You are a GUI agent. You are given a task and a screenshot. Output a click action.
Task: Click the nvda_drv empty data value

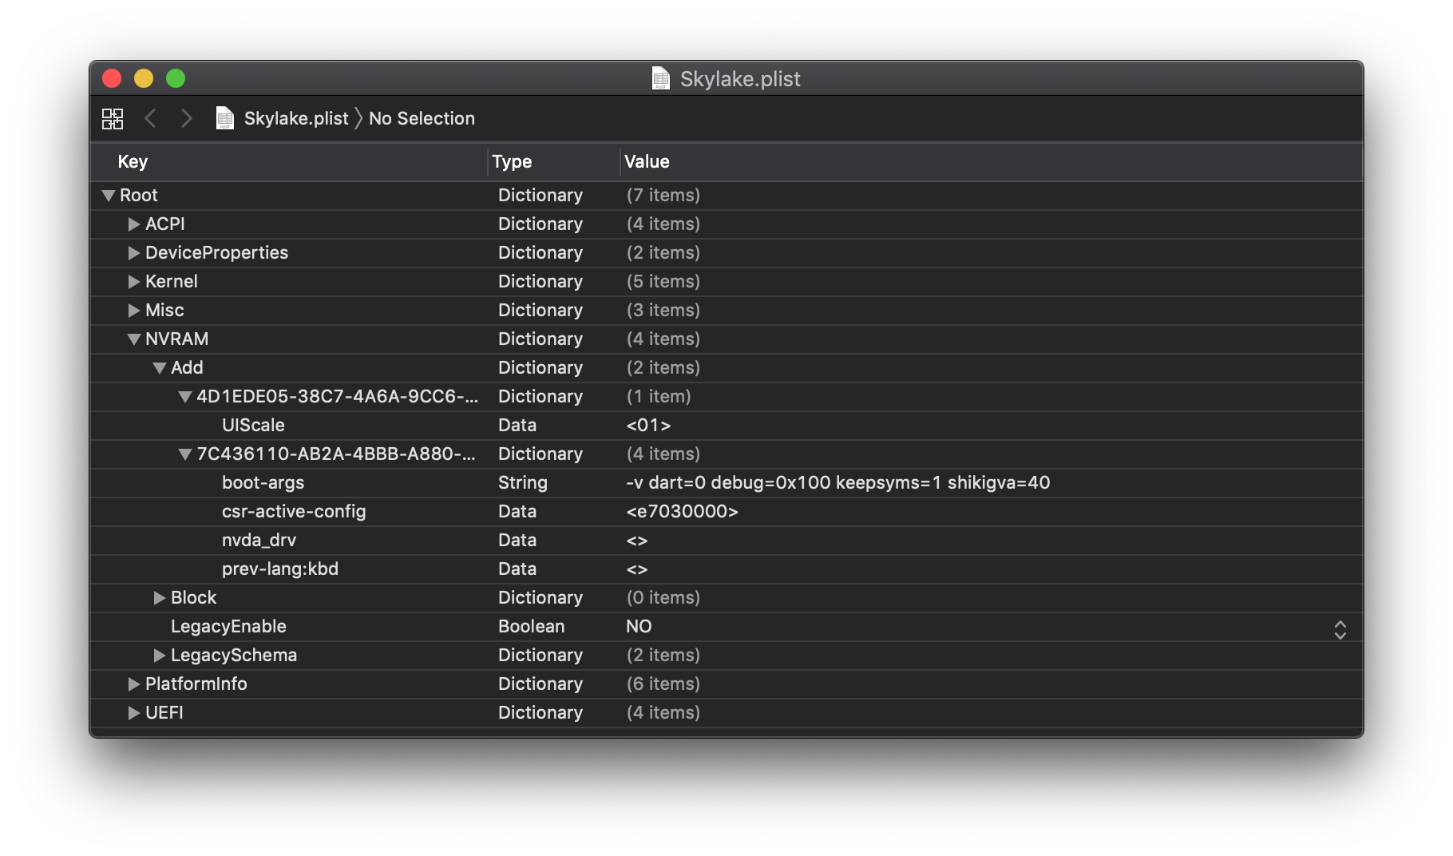[x=637, y=540]
